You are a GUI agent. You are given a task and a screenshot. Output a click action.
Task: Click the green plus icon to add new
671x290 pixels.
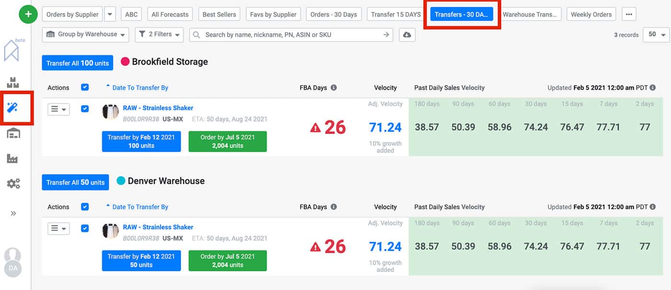(28, 14)
